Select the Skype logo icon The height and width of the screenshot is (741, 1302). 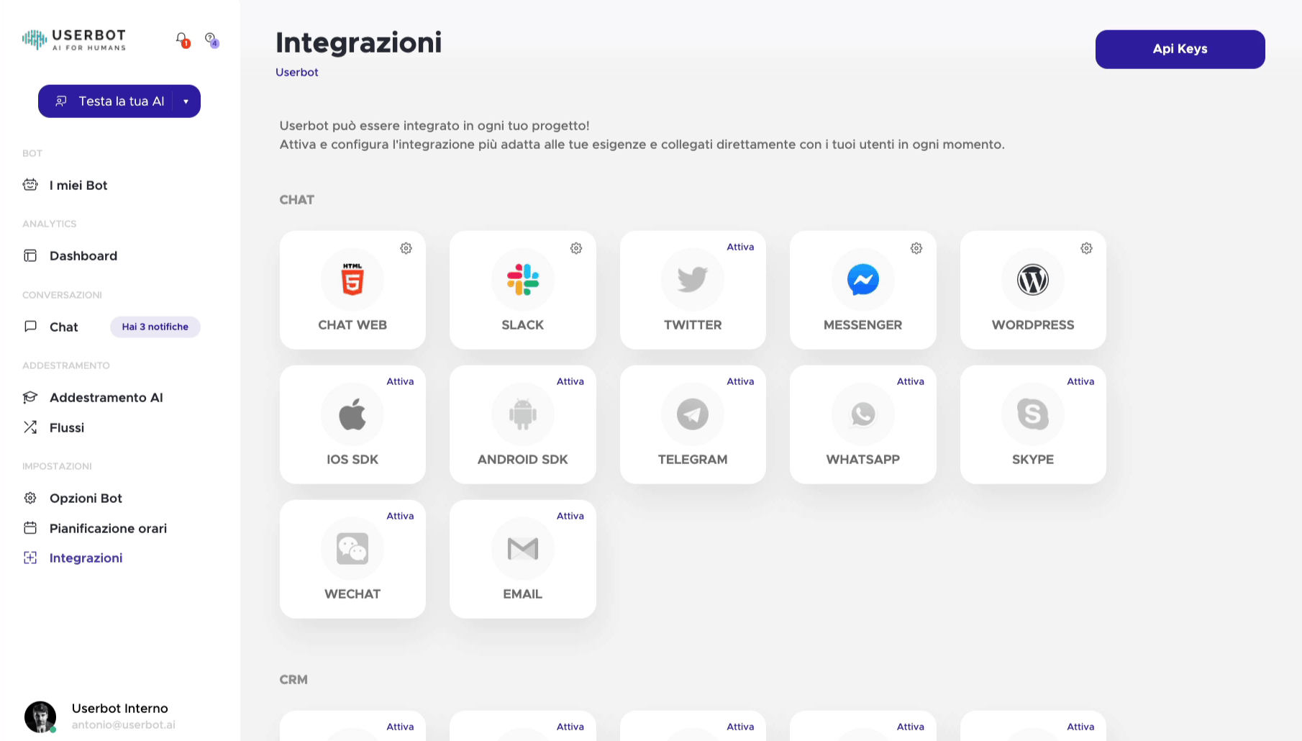tap(1033, 414)
